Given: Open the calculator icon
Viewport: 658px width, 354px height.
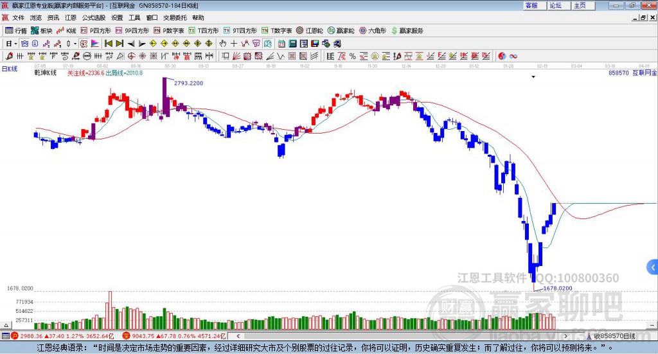Looking at the screenshot, I should [x=293, y=44].
